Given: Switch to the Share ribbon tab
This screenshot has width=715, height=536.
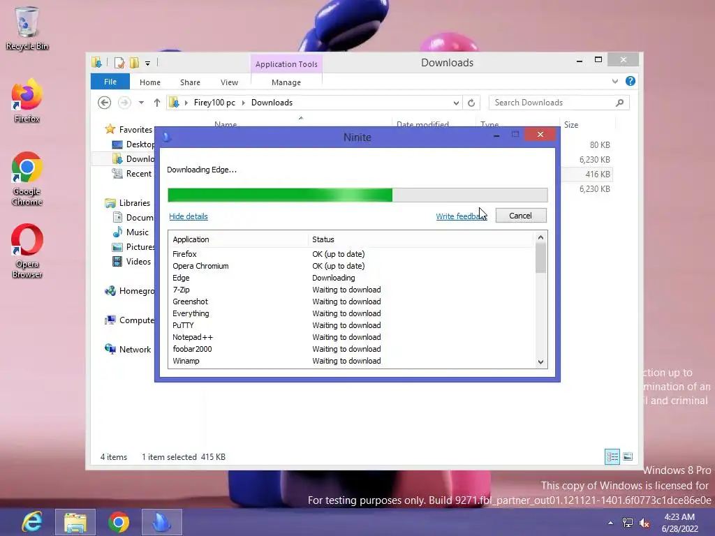Looking at the screenshot, I should point(190,82).
